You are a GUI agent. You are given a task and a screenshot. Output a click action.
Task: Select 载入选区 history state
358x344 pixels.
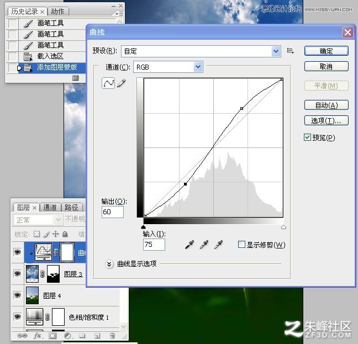(52, 56)
